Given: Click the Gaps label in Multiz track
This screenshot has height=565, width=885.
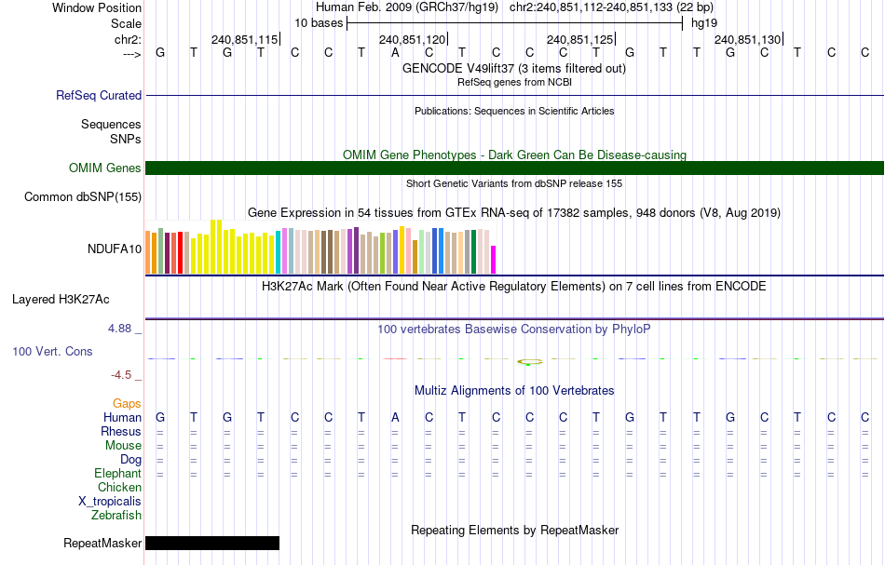Looking at the screenshot, I should click(x=127, y=404).
